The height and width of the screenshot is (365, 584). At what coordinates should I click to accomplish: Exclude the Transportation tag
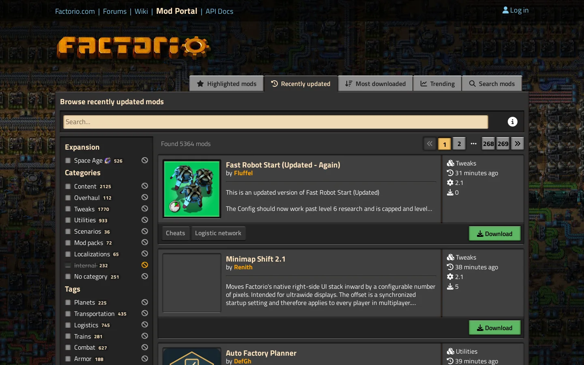click(145, 313)
